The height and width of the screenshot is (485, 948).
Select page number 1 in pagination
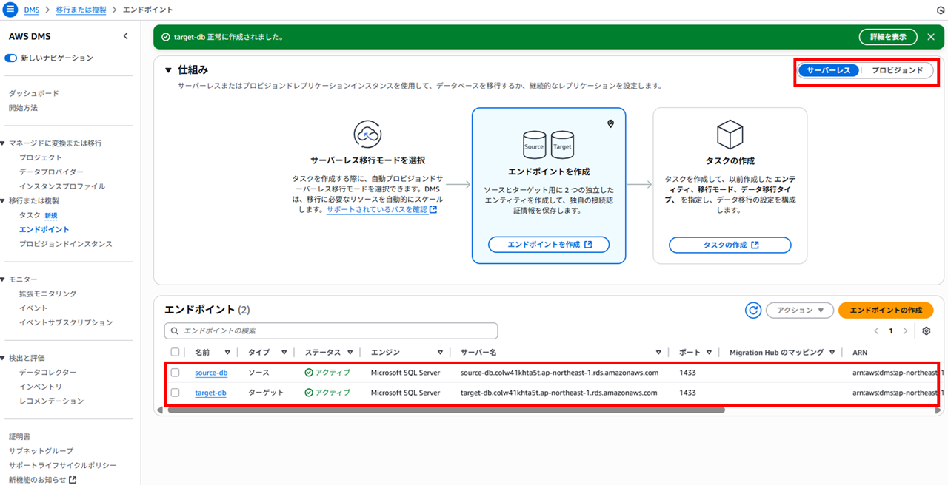(x=891, y=331)
